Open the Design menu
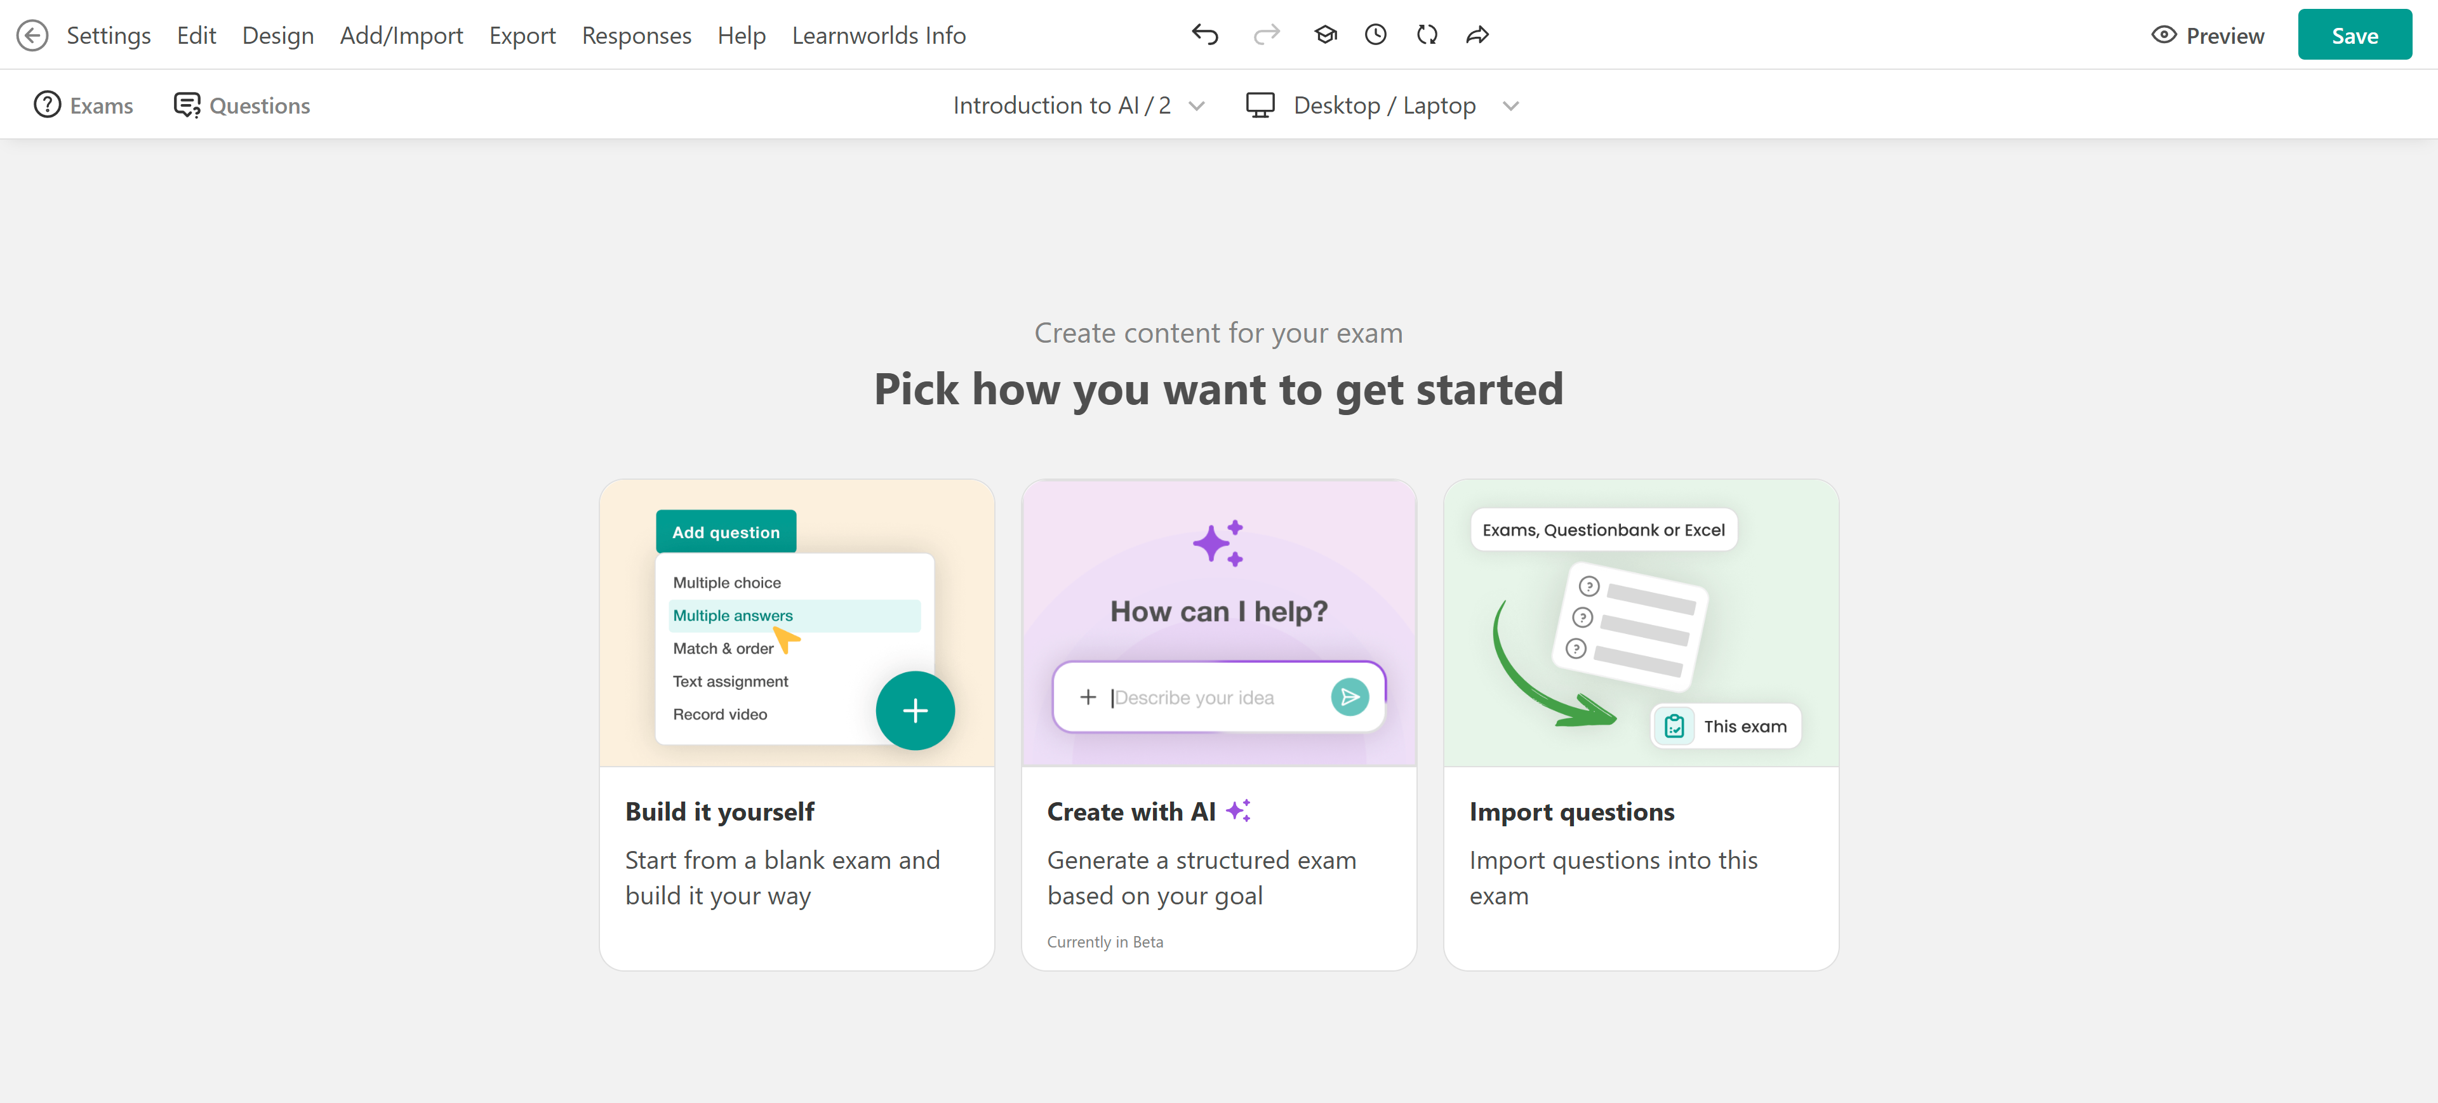Screen dimensions: 2438x1103 (x=277, y=35)
